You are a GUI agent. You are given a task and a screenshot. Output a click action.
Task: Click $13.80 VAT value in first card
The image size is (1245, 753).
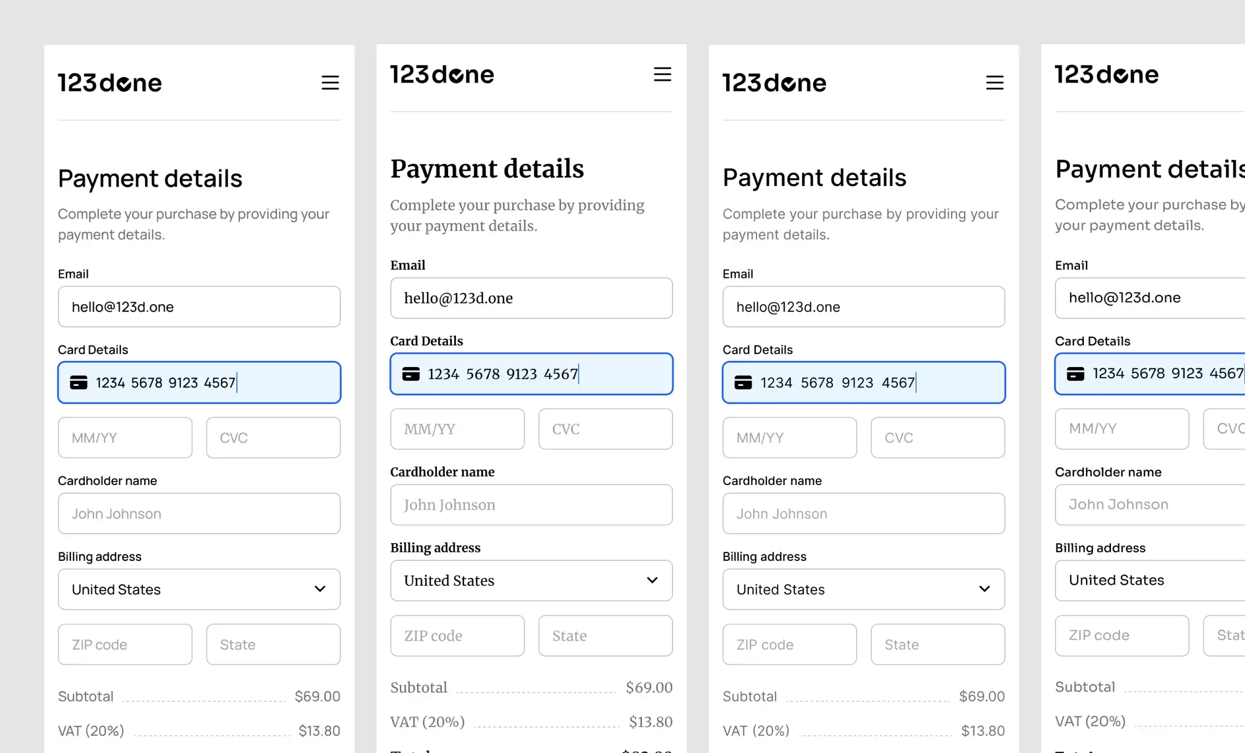[320, 731]
